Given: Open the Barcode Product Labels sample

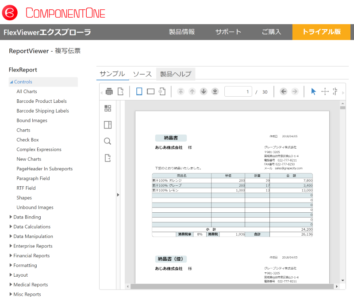Looking at the screenshot, I should tap(42, 101).
